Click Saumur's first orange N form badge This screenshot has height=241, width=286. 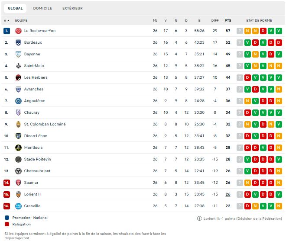pyautogui.click(x=247, y=183)
